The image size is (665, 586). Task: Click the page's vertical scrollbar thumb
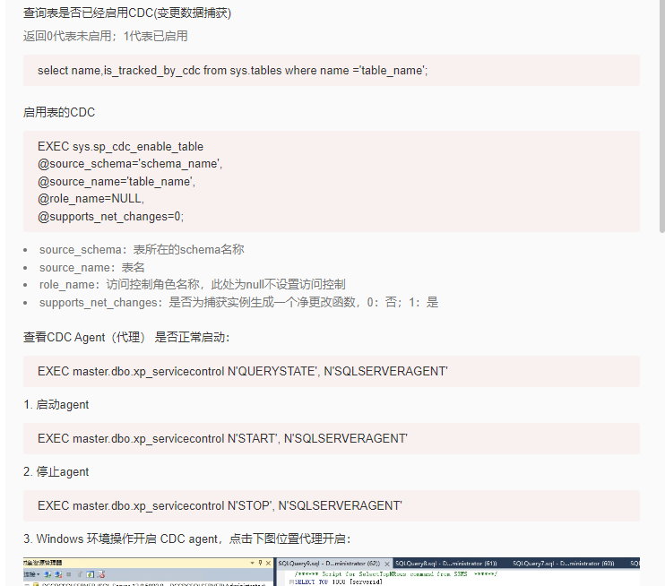662,116
